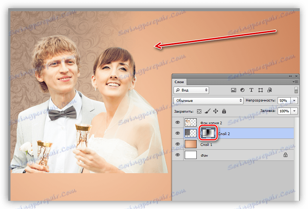
Task: Toggle the layer filtering switch
Action: [296, 90]
